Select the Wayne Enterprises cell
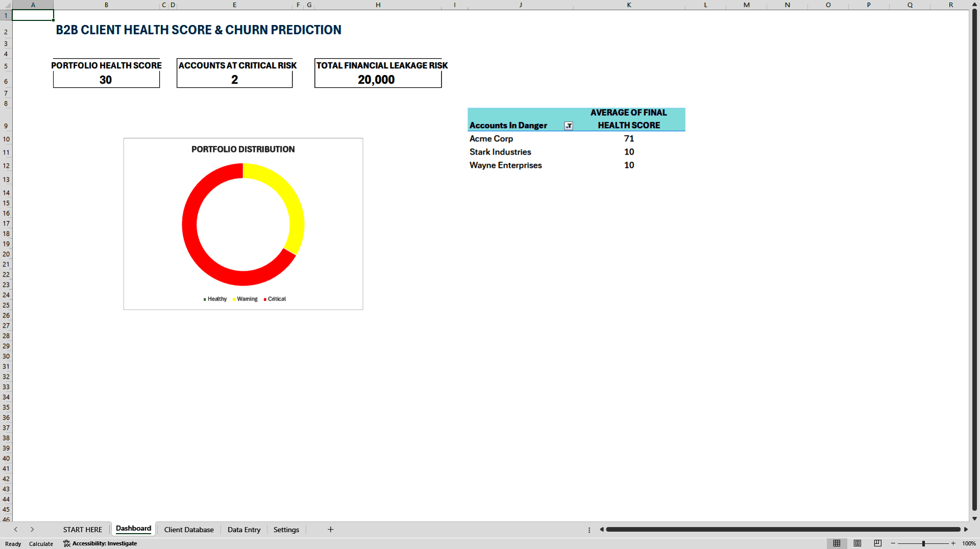 [x=520, y=165]
